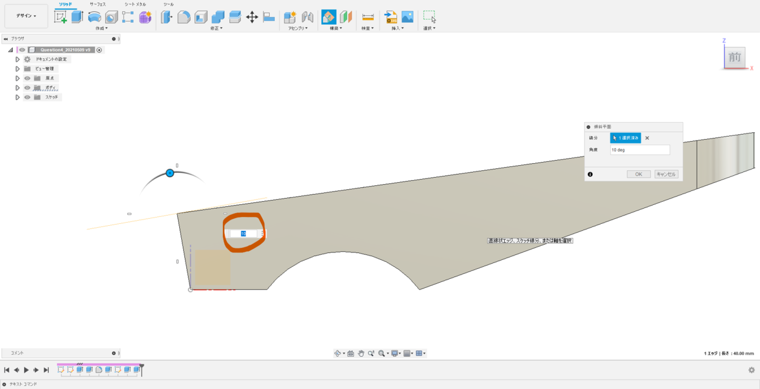Select the Revolve tool icon
This screenshot has width=760, height=389.
coord(94,17)
